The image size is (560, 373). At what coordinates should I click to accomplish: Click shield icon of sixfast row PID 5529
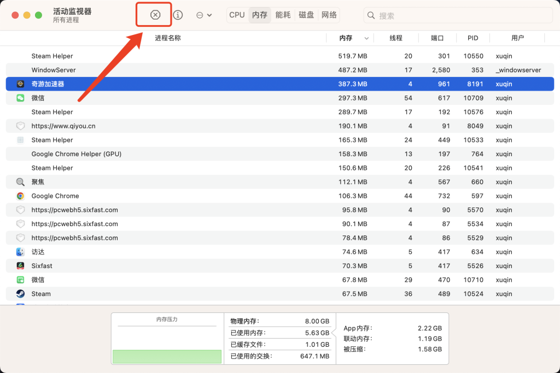click(x=20, y=238)
